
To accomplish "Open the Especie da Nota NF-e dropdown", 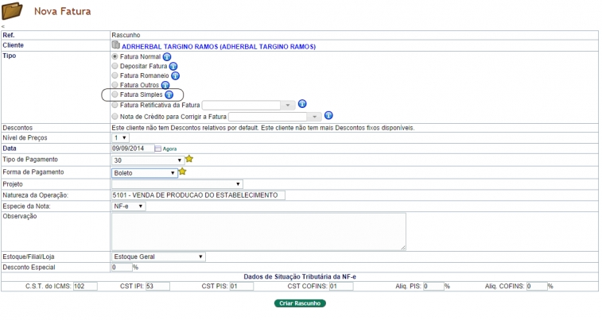I will coord(128,206).
